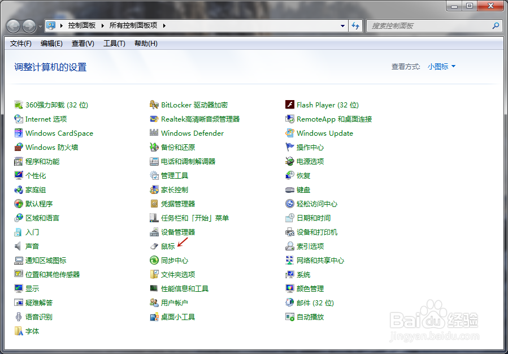Click the 设备和打印机 link
This screenshot has height=354, width=508.
click(x=317, y=232)
